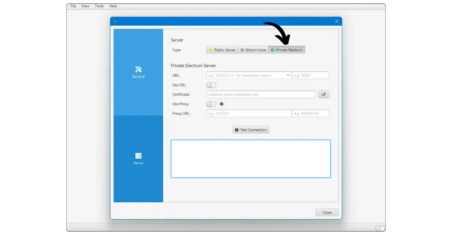Click the Close button at dialog bottom

point(327,212)
